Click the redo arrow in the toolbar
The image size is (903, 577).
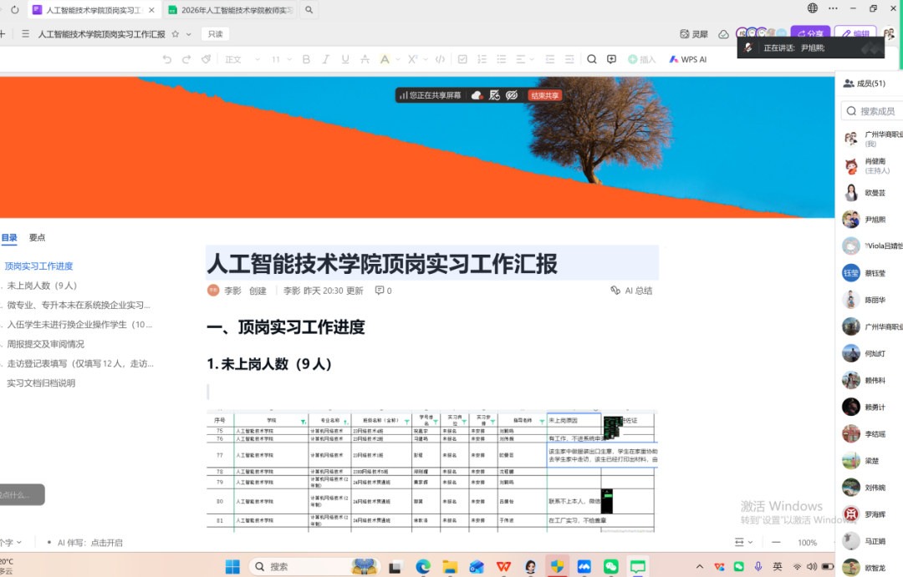point(186,59)
